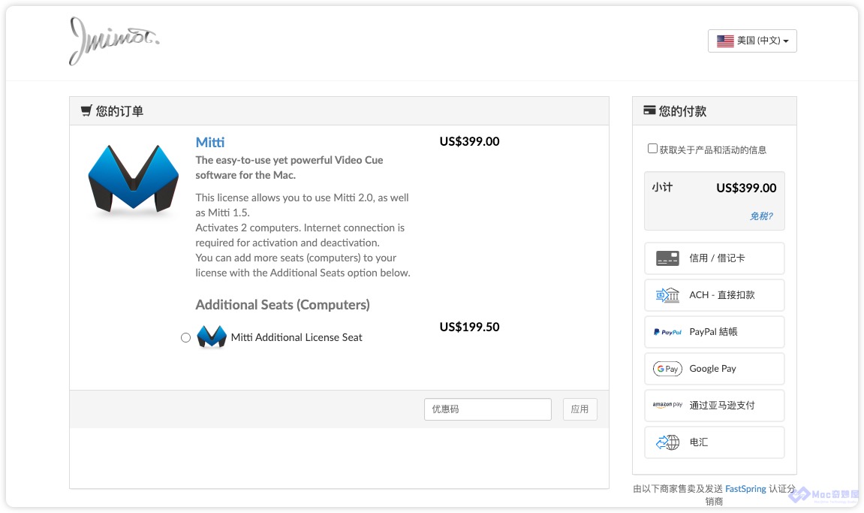Click the Additional Seats (Computers) heading

[x=283, y=304]
